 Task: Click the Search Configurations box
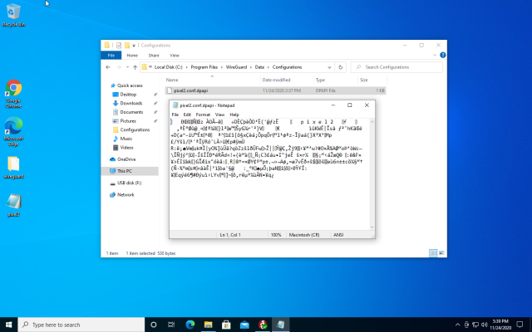(397, 67)
